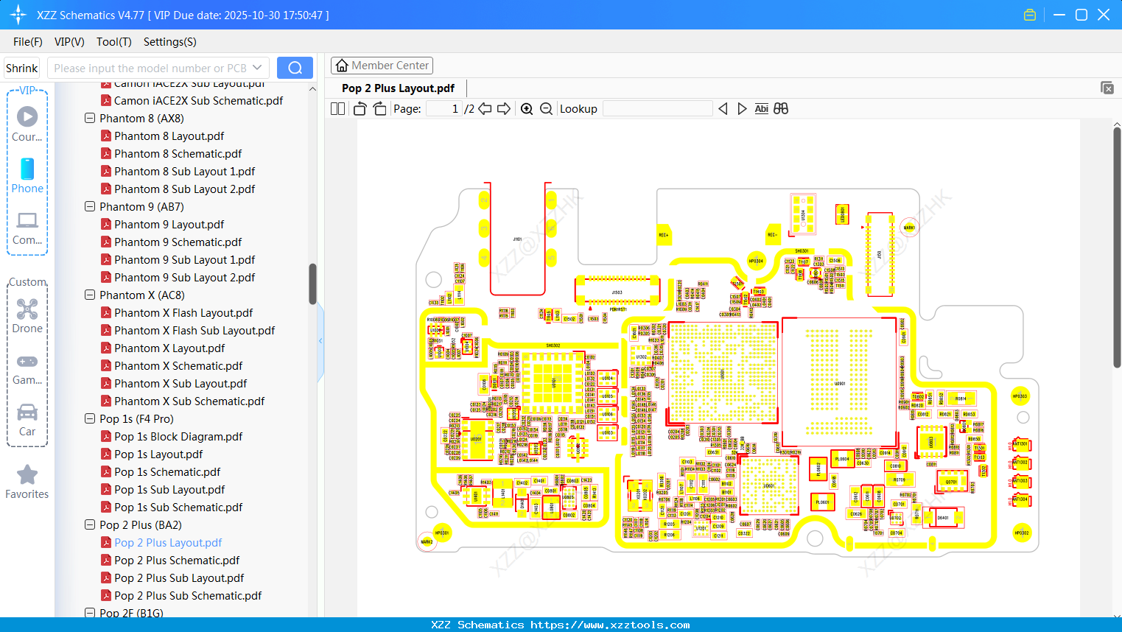
Task: Click the binoculars search icon
Action: 781,109
